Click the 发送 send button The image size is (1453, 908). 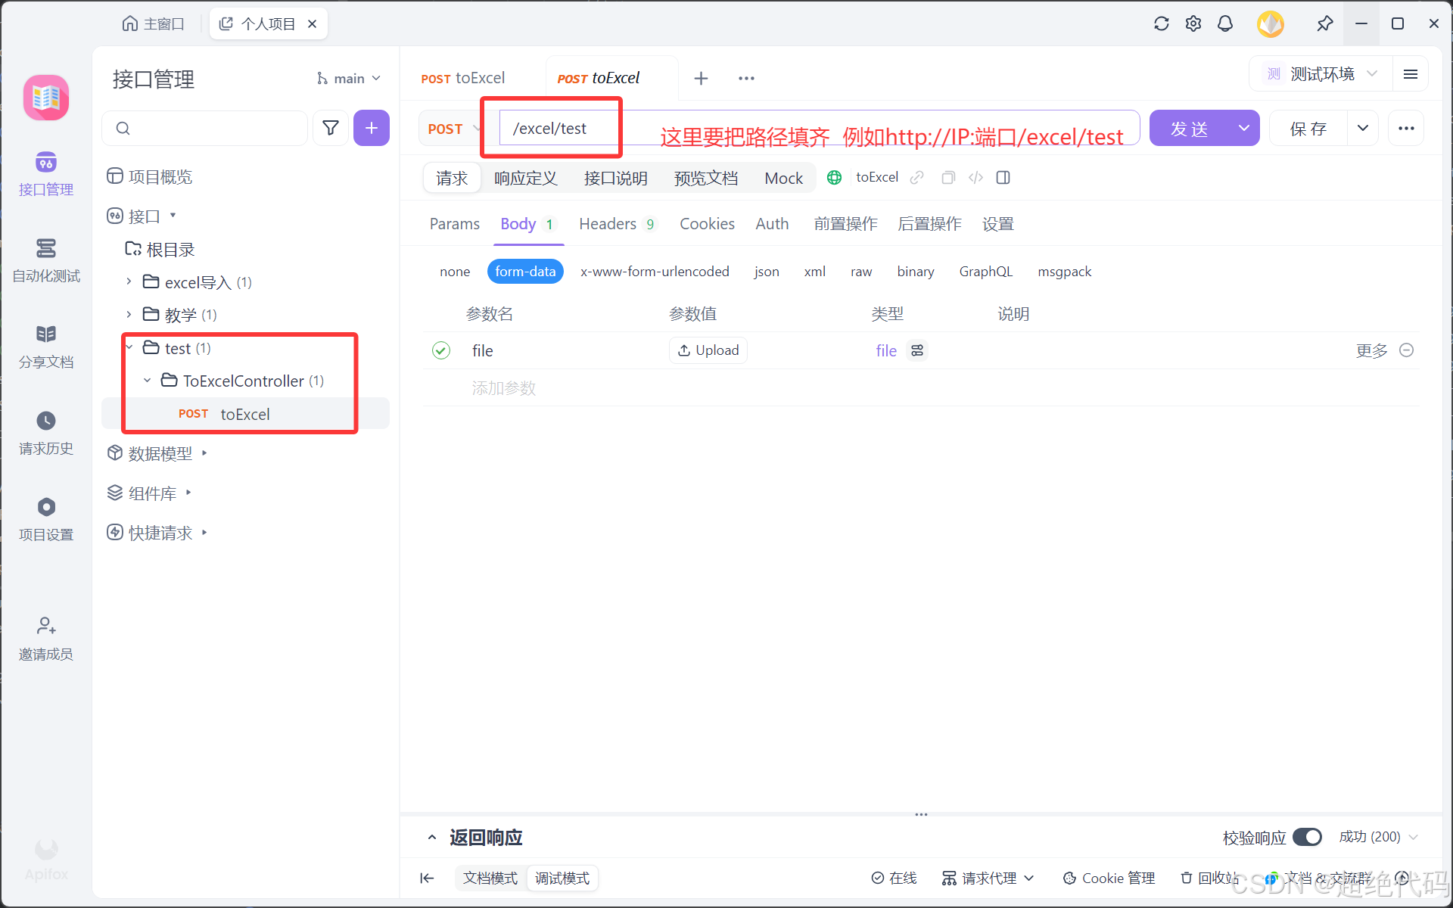(1189, 129)
